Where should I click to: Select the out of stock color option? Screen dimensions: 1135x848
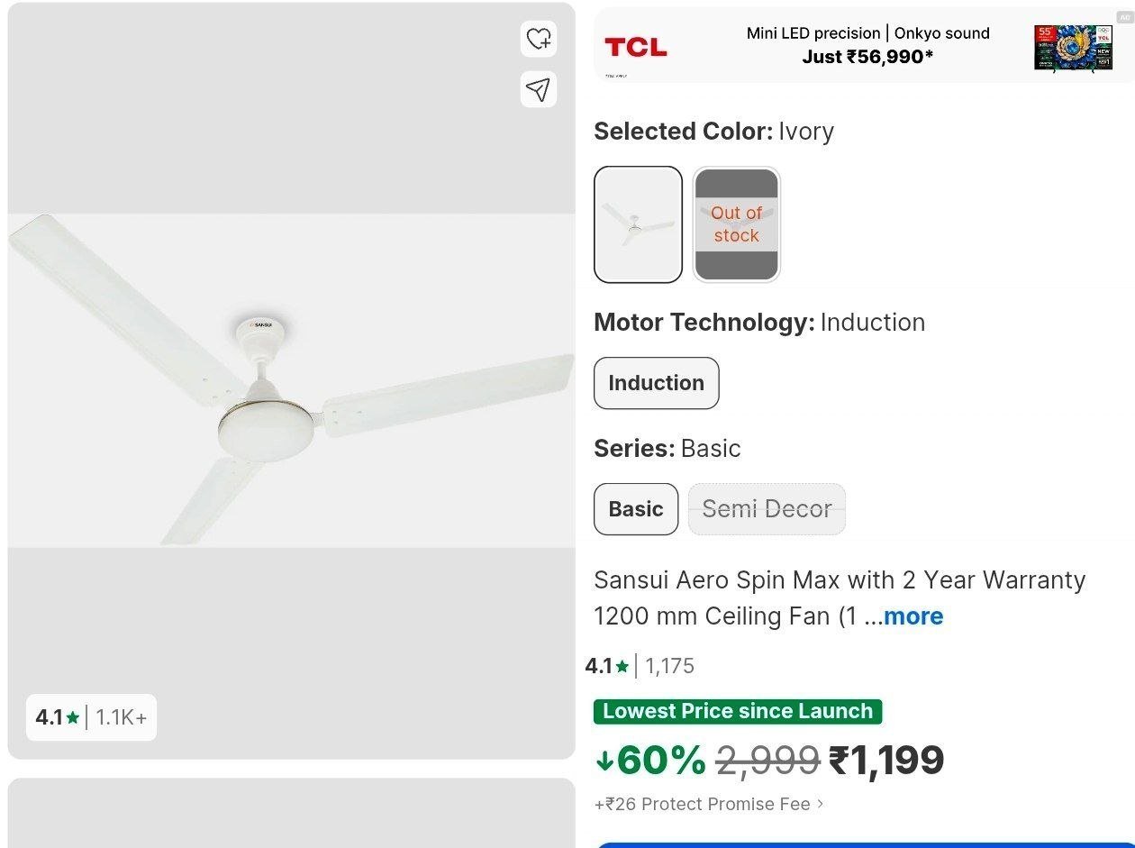737,224
